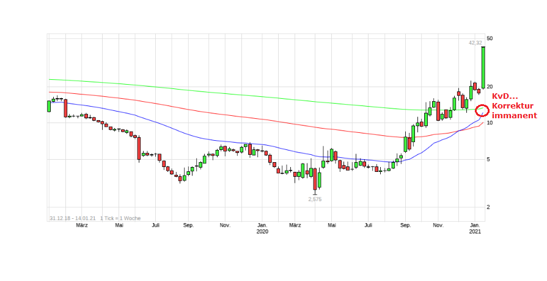Screen dimensions: 547x281
Task: Click the first green candle at chart's left edge
Action: pyautogui.click(x=49, y=106)
